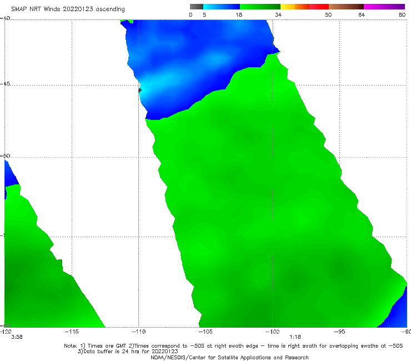411x361 pixels.
Task: Click the note '3)Data buffer is 24 hrs for 20220123'
Action: click(128, 352)
